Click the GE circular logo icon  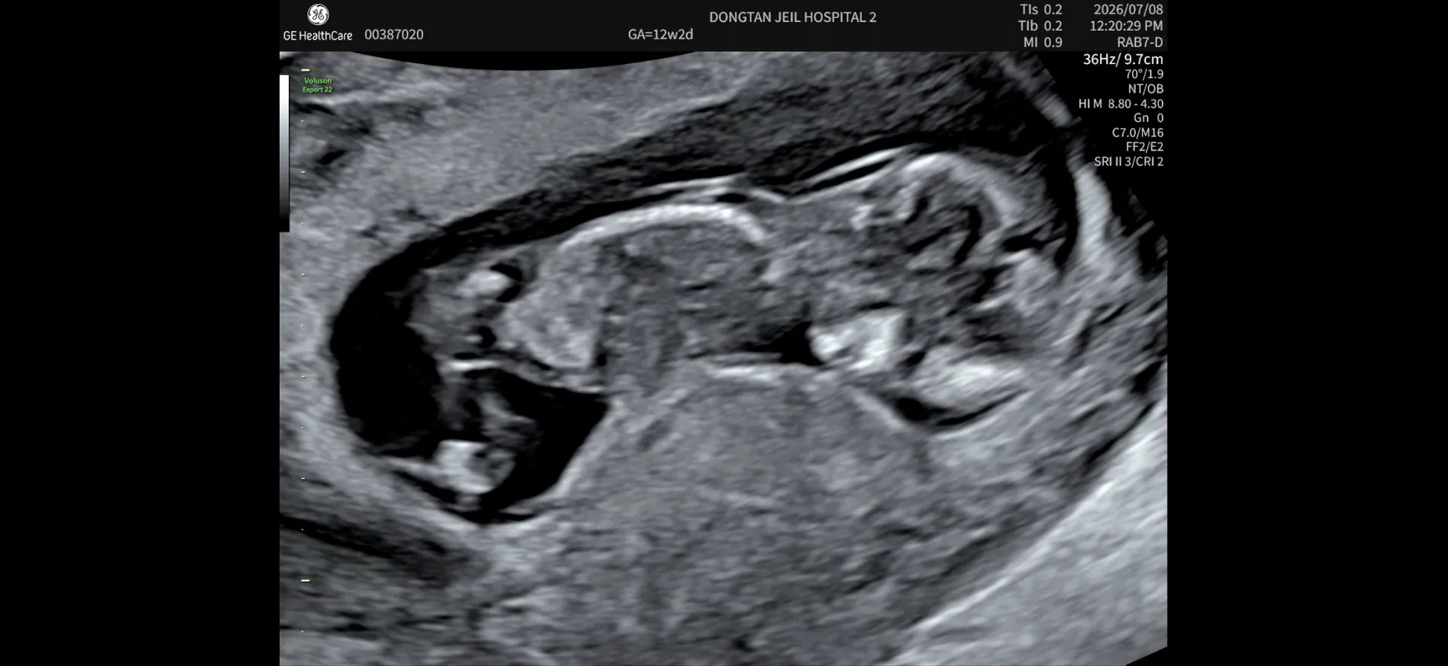[x=318, y=14]
